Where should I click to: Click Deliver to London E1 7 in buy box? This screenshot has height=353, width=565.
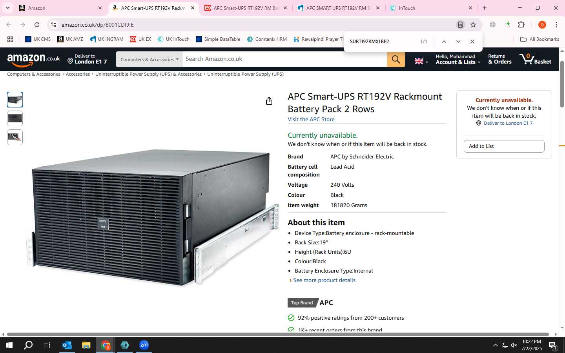click(508, 123)
